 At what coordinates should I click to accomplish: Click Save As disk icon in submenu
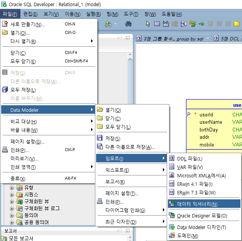coord(100,147)
